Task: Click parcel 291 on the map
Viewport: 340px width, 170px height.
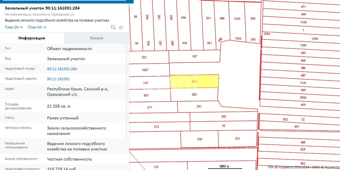Action: 199,106
